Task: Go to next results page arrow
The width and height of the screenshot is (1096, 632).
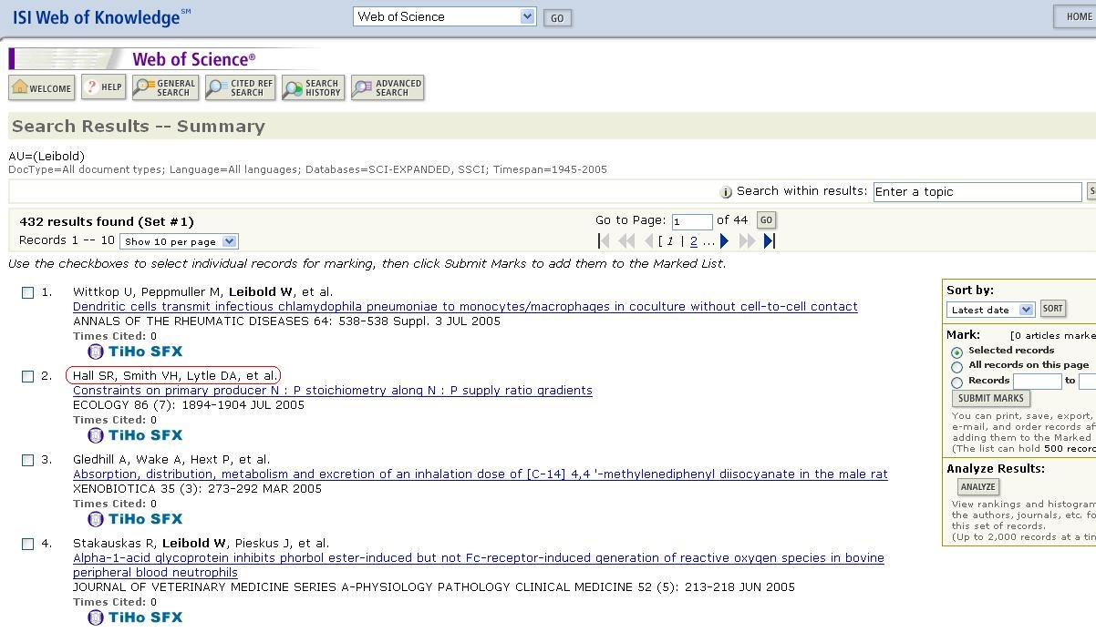Action: pyautogui.click(x=725, y=241)
